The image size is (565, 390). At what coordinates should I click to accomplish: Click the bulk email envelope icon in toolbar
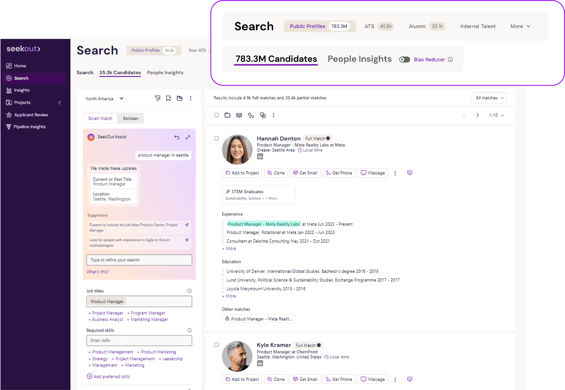click(x=239, y=115)
